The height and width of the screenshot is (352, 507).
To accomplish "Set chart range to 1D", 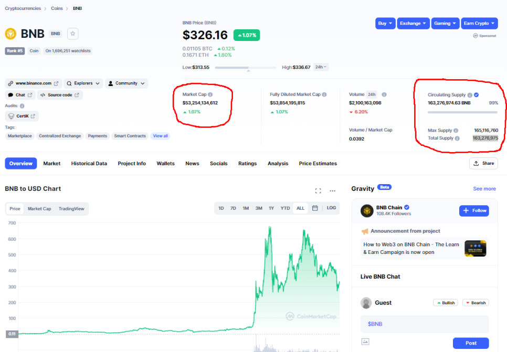I will point(221,208).
